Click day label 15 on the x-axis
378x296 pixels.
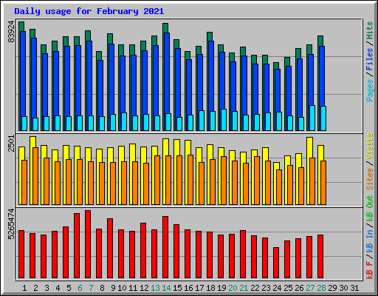[x=177, y=288]
